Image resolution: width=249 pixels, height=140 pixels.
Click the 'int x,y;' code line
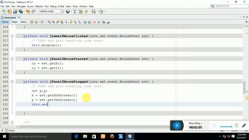click(x=39, y=91)
